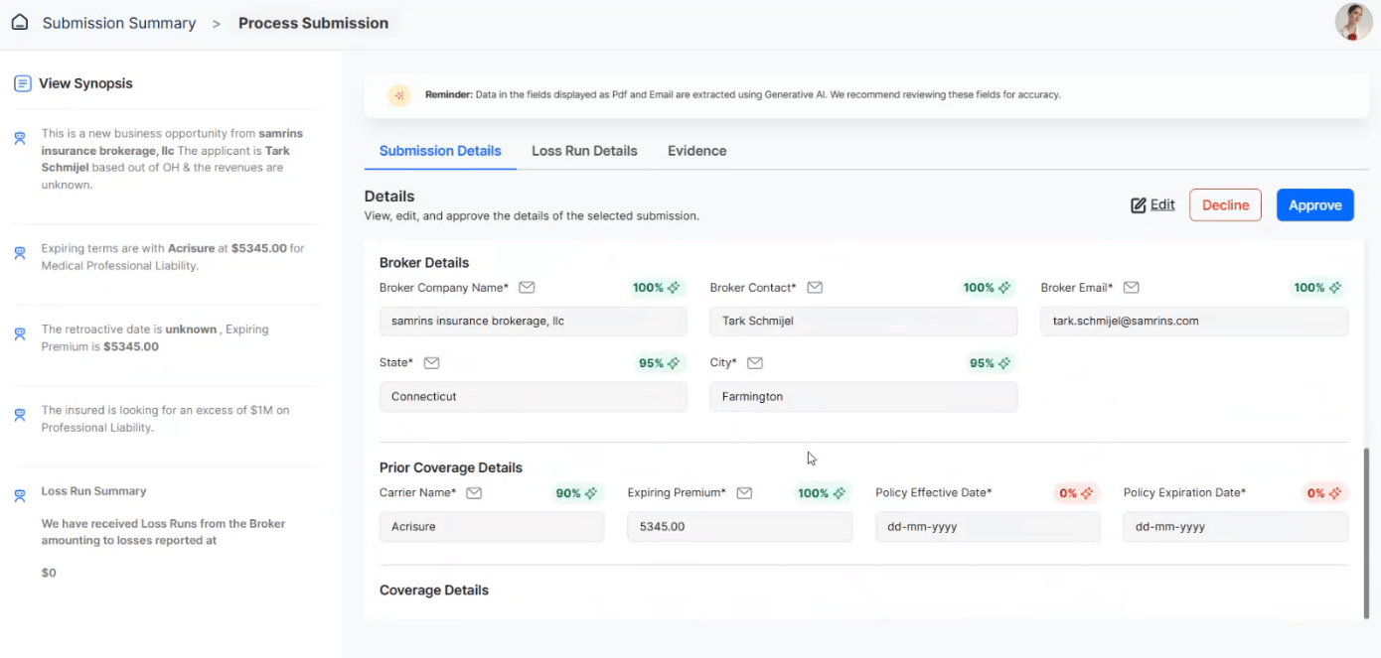Image resolution: width=1381 pixels, height=658 pixels.
Task: Click the 90% confidence badge for Carrier Name
Action: click(x=576, y=493)
